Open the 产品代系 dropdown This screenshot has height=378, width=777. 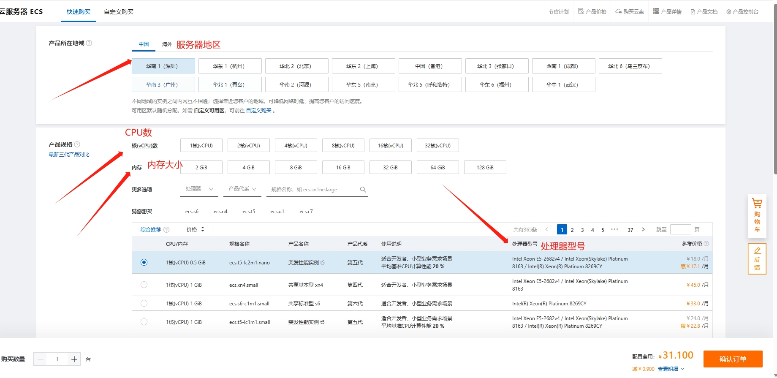coord(242,189)
